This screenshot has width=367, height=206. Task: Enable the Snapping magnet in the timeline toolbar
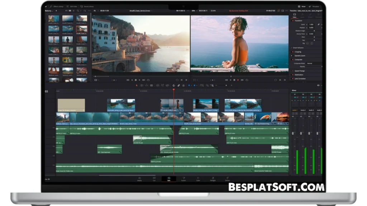pos(174,85)
